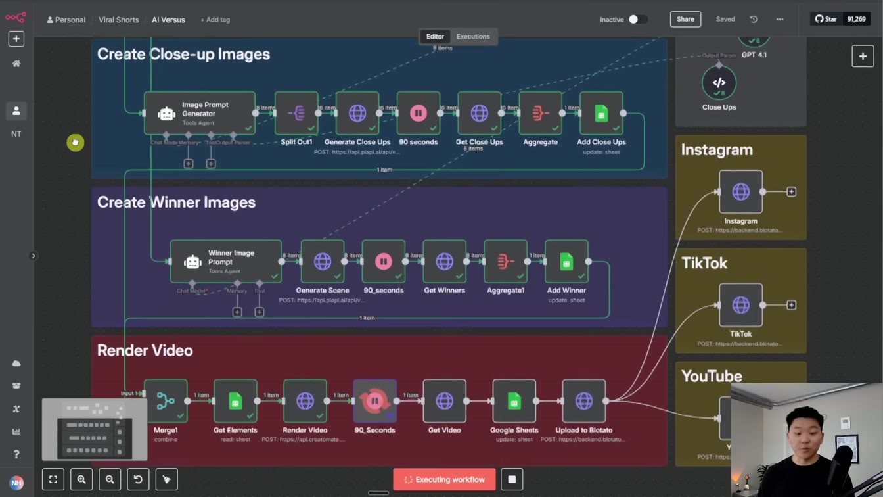Open the Image Prompt Generator agent node
The image size is (883, 497).
click(x=200, y=113)
